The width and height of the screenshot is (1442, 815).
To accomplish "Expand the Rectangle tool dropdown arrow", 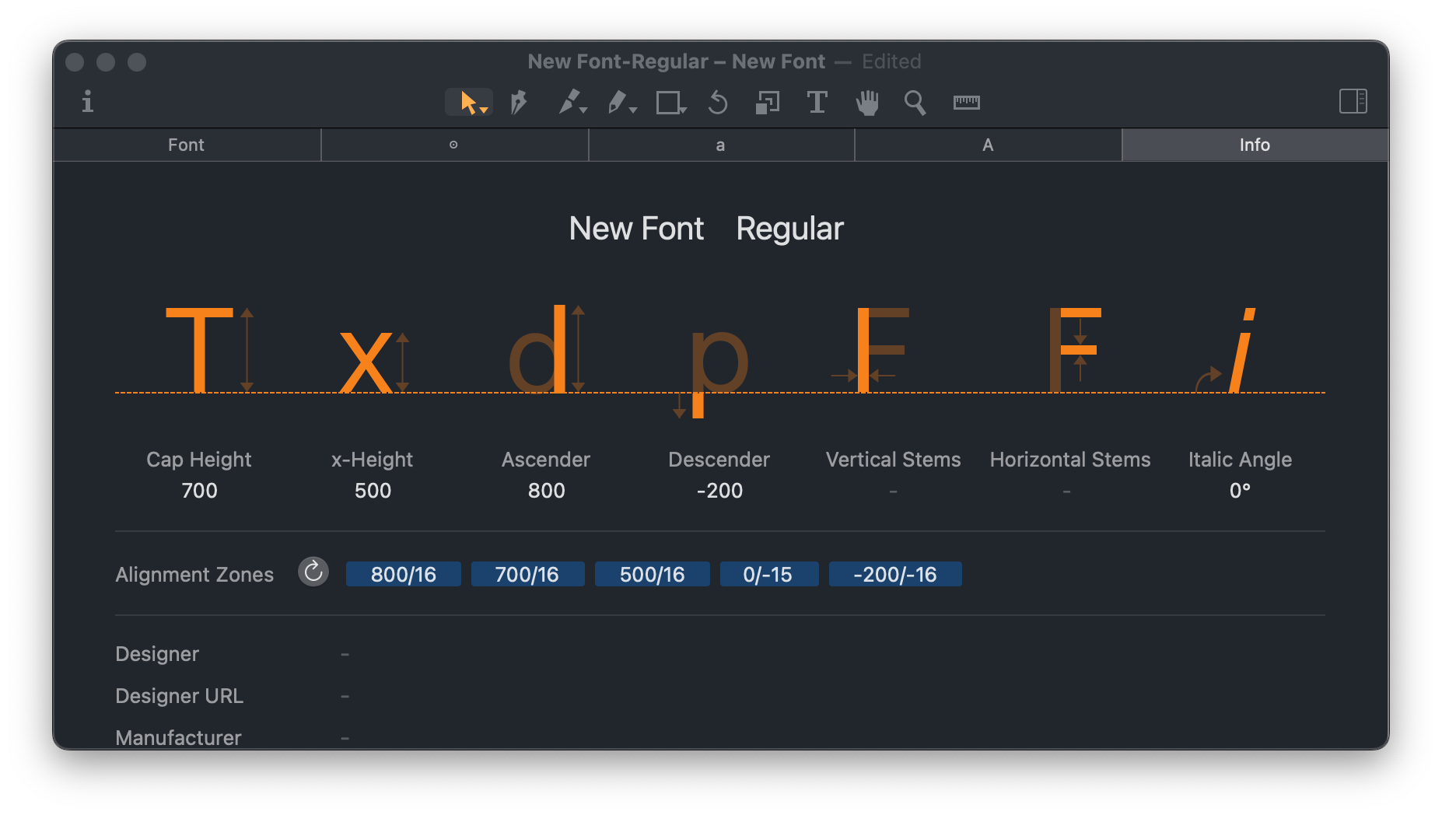I will 683,110.
